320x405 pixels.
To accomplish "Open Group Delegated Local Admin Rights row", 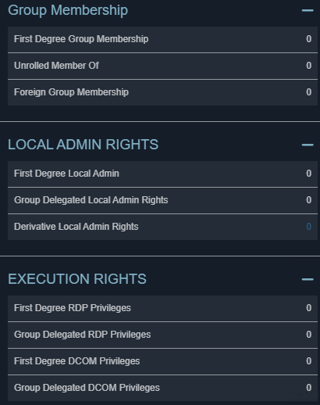I will pos(162,200).
